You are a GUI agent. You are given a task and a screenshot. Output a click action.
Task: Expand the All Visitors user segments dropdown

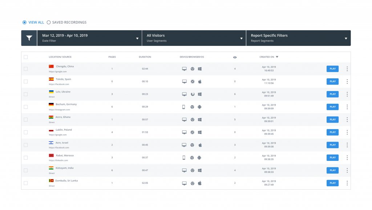[x=194, y=38]
